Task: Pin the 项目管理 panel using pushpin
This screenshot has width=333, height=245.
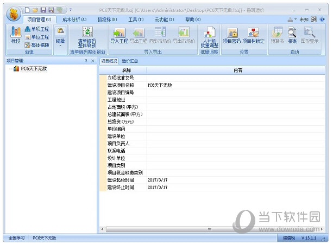Action: point(85,61)
